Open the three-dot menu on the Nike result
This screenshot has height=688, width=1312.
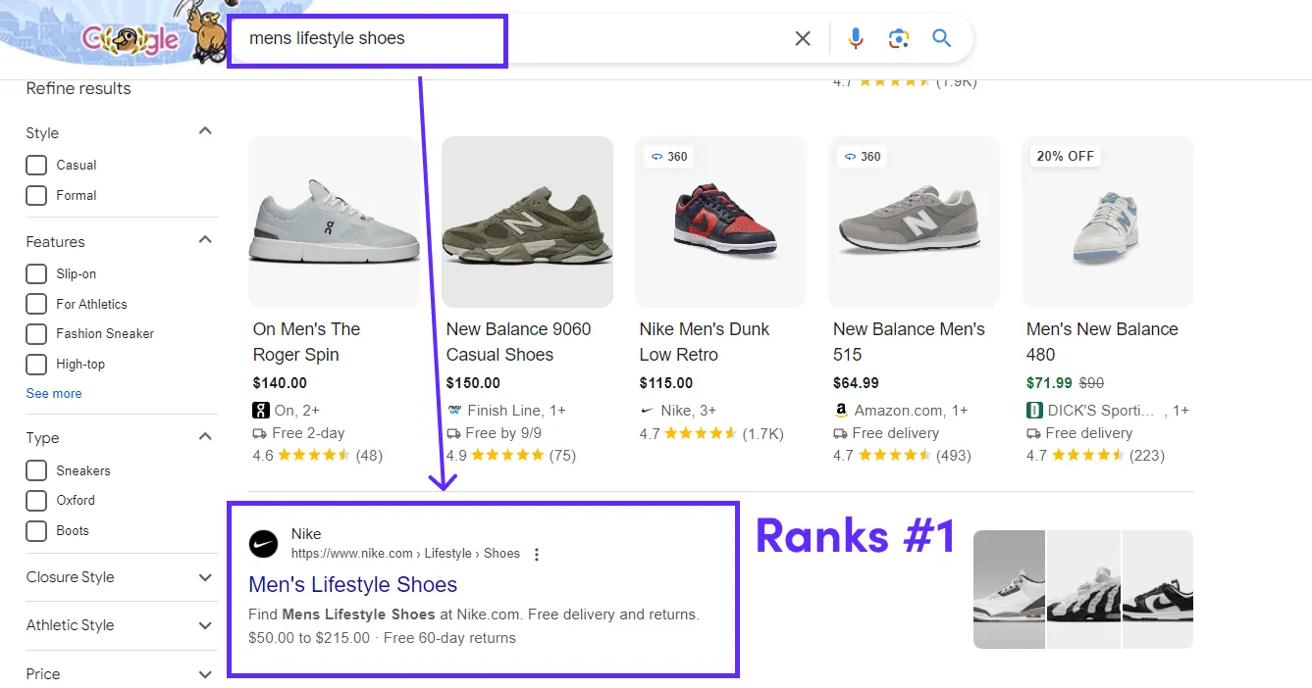537,553
